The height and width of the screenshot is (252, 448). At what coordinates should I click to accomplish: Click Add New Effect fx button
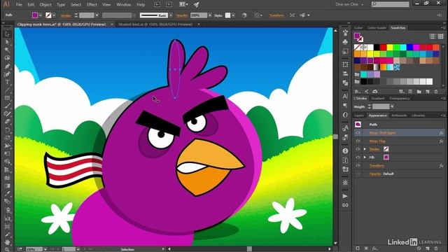(x=375, y=248)
